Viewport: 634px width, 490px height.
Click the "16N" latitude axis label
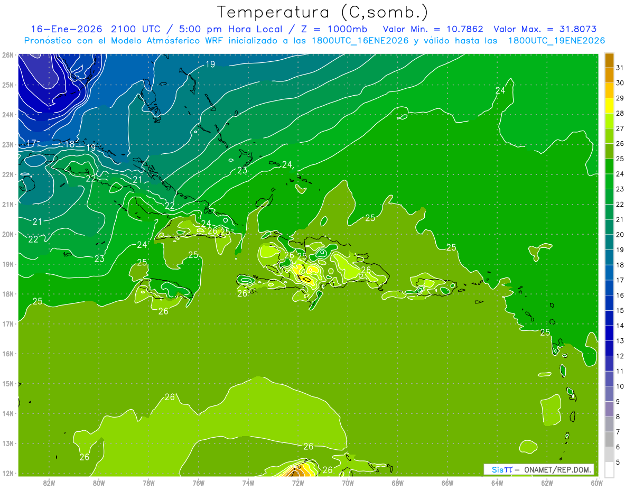tap(7, 354)
